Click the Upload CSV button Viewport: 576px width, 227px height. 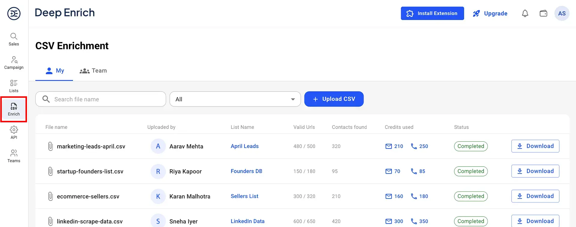pos(334,99)
